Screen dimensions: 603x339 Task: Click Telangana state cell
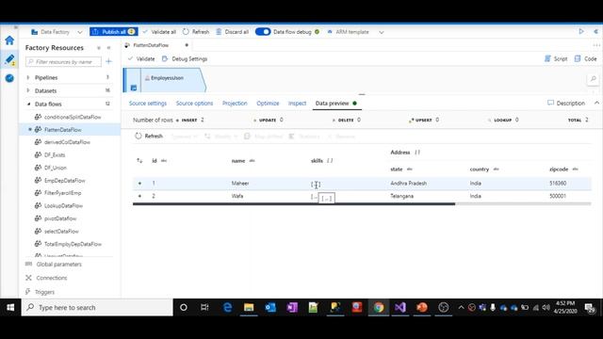tap(402, 196)
